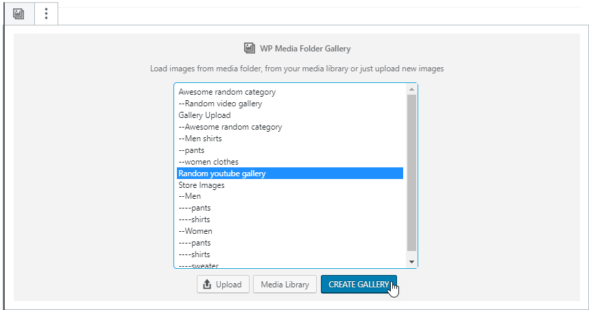Viewport: 589px width, 310px height.
Task: Click the folder list scrollbar thumb
Action: [411, 171]
